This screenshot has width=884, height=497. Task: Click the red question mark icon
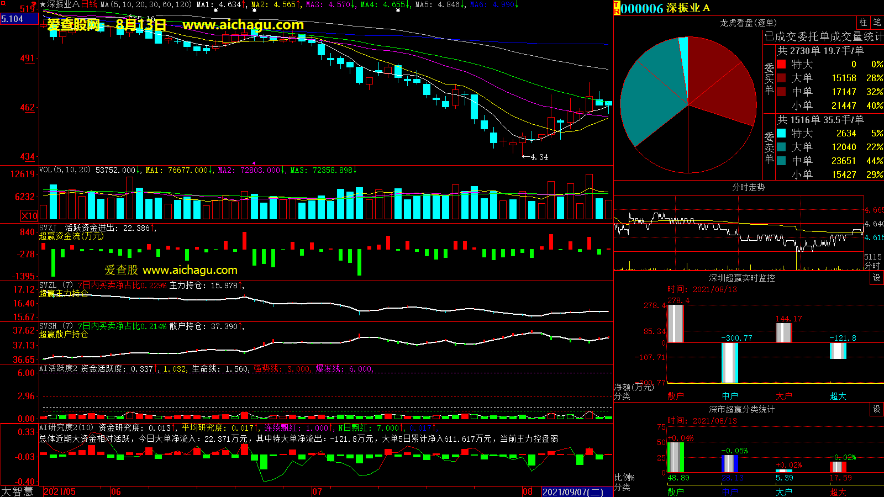pyautogui.click(x=34, y=4)
